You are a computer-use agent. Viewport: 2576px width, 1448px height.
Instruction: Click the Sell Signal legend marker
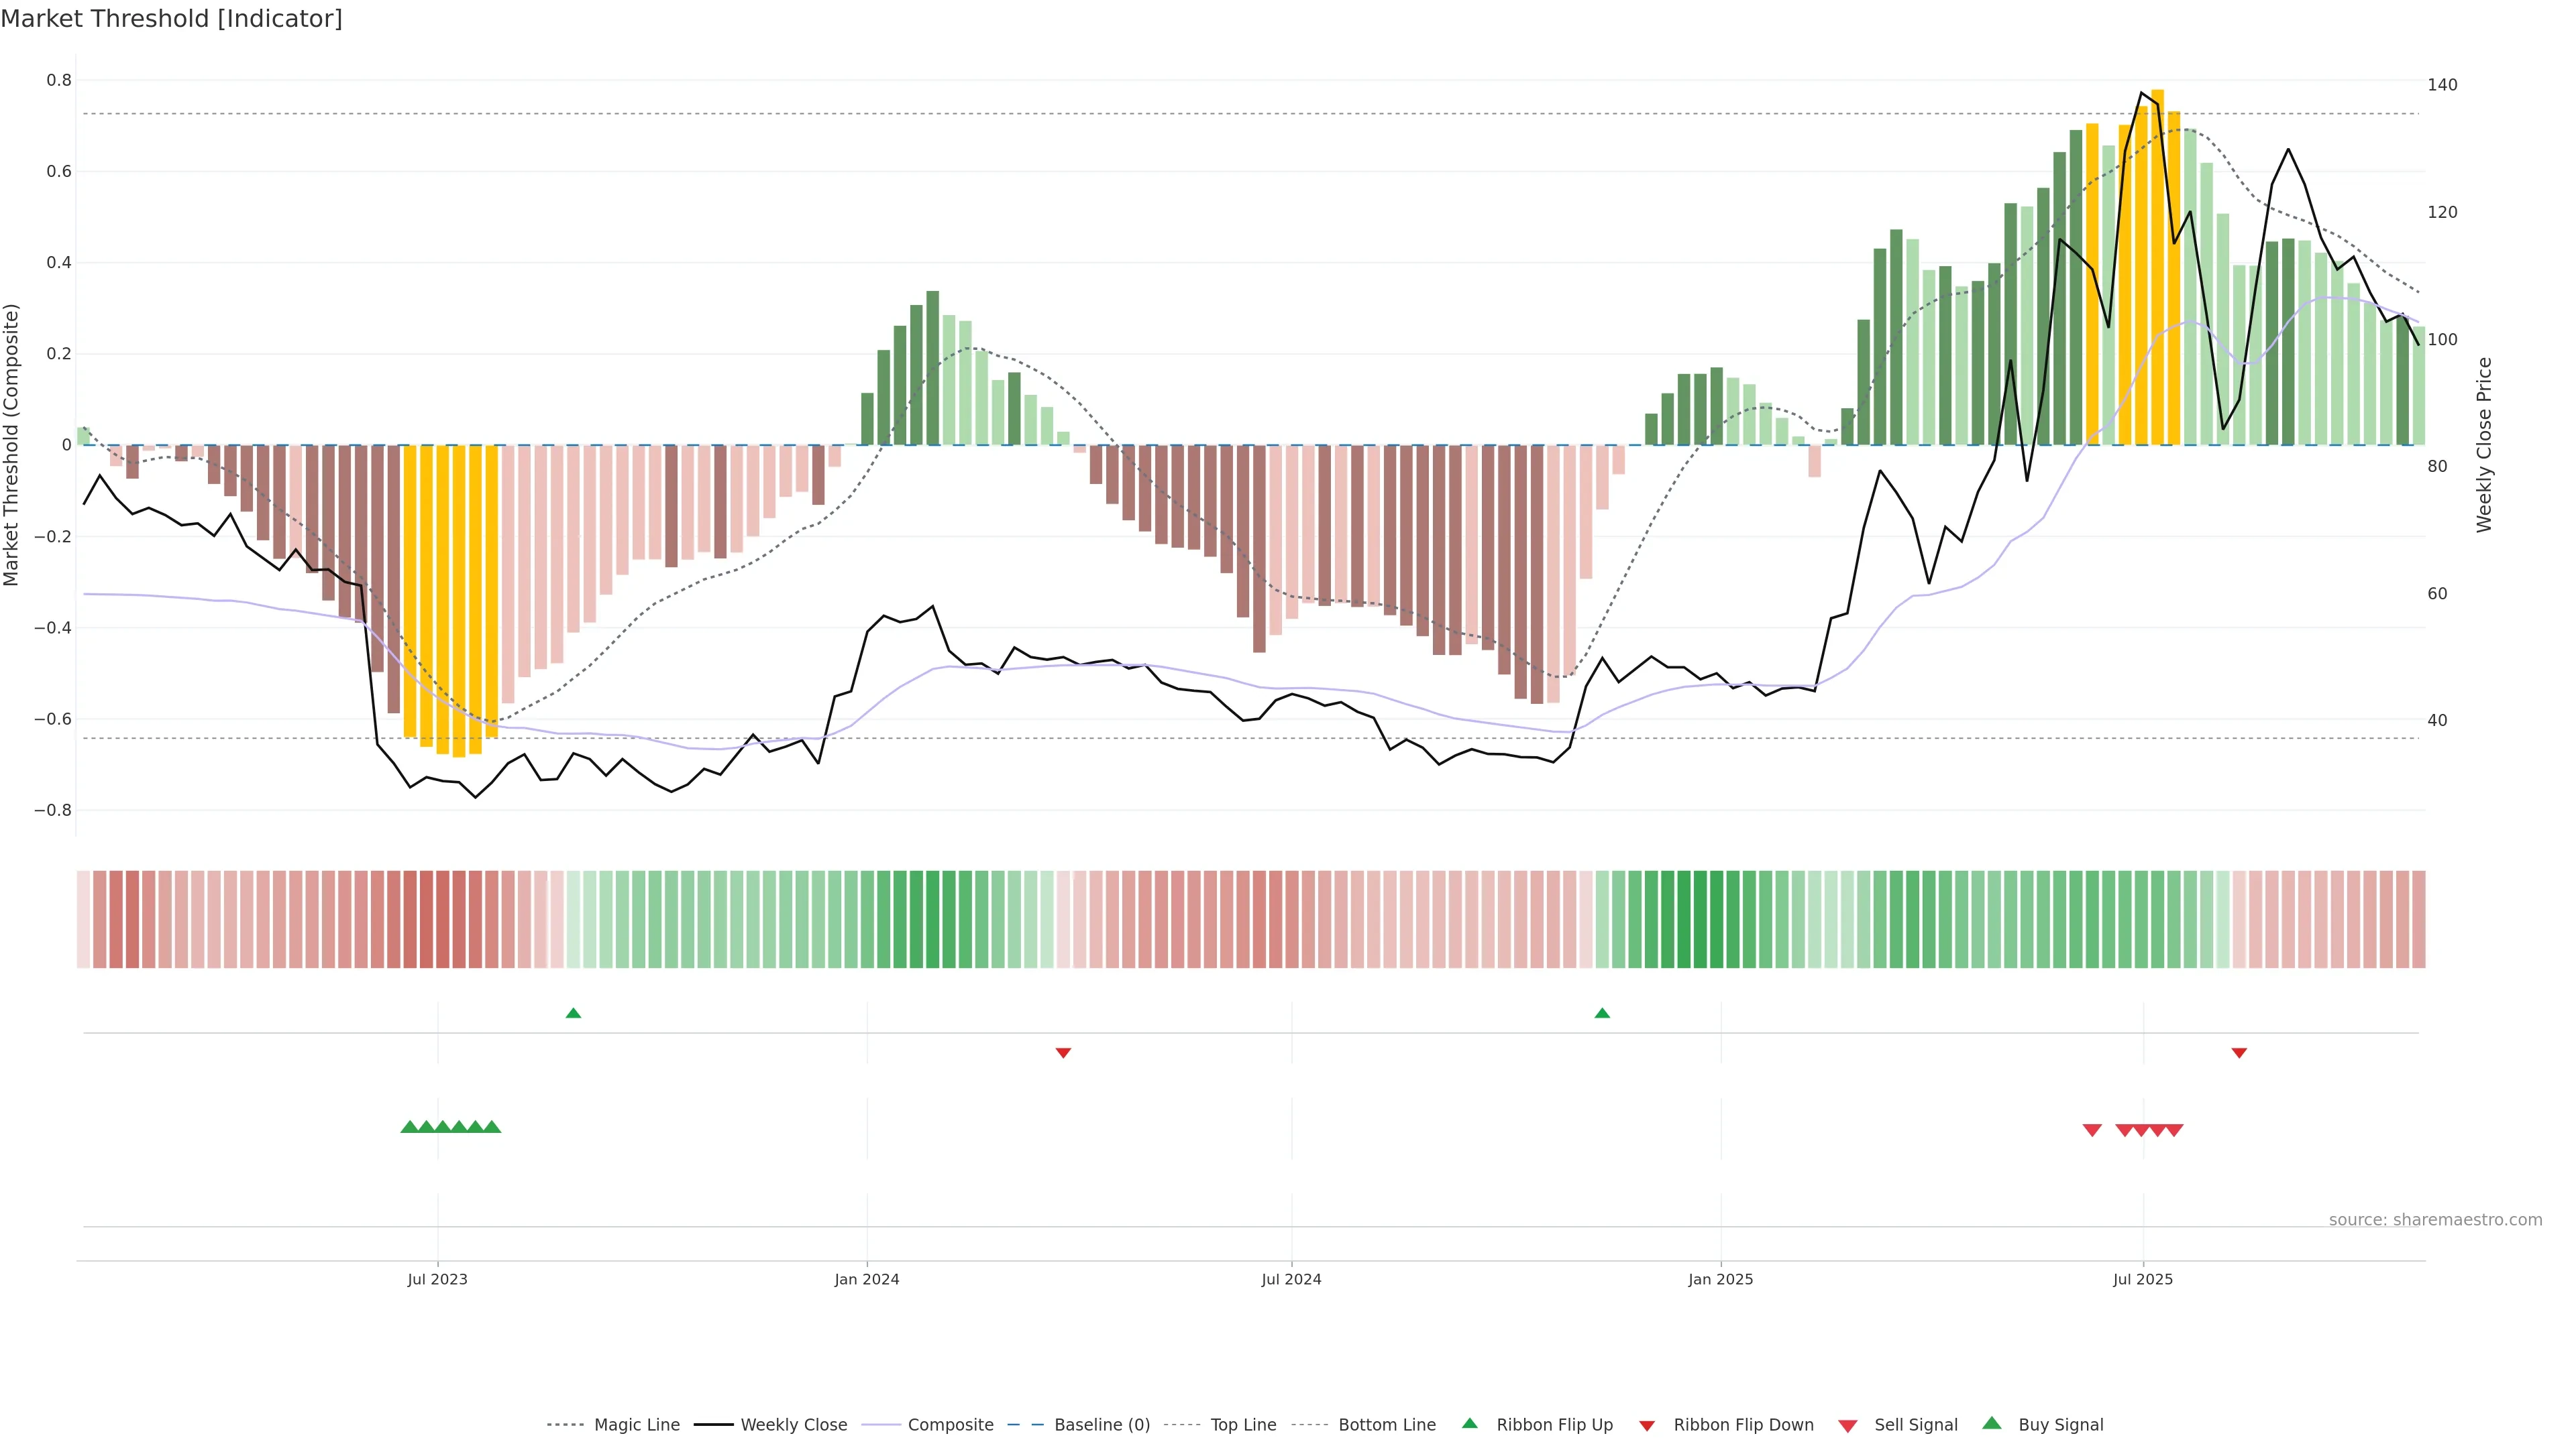pos(1847,1425)
